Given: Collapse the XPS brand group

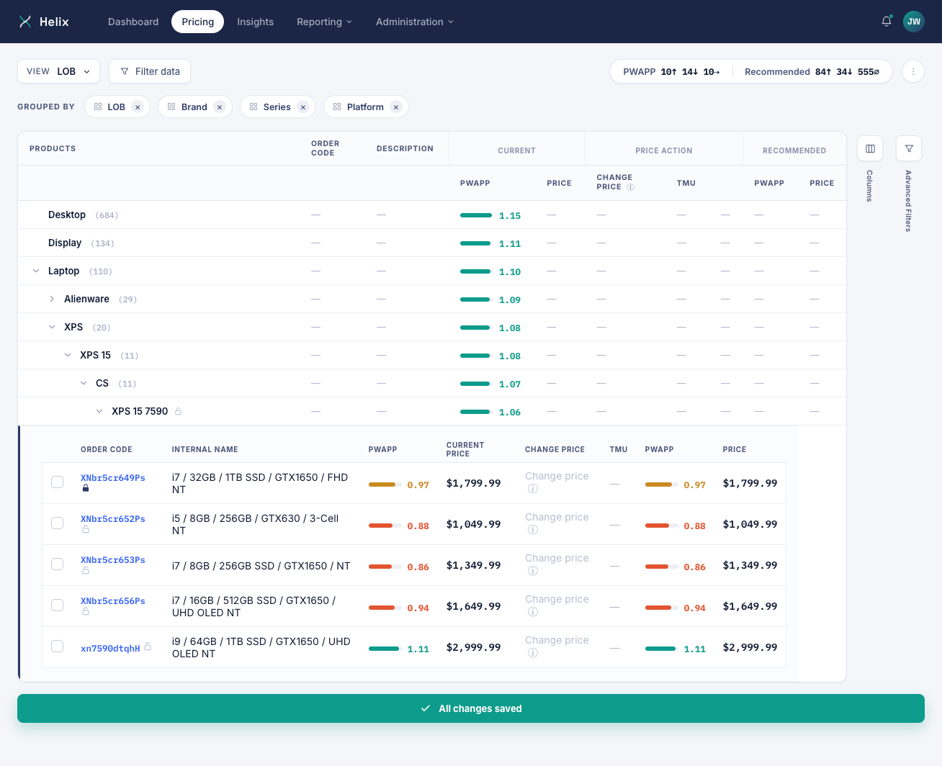Looking at the screenshot, I should (52, 327).
